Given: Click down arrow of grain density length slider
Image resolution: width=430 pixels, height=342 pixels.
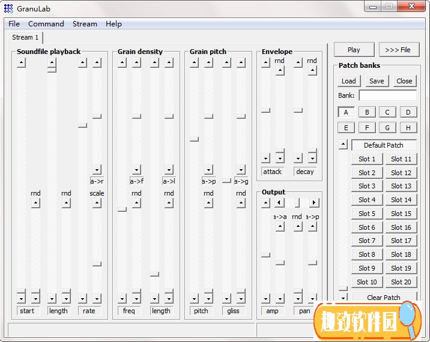Looking at the screenshot, I should point(155,298).
